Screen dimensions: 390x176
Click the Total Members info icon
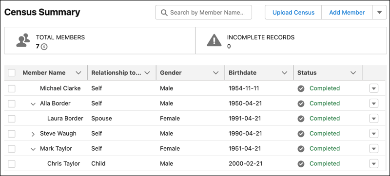coord(44,47)
